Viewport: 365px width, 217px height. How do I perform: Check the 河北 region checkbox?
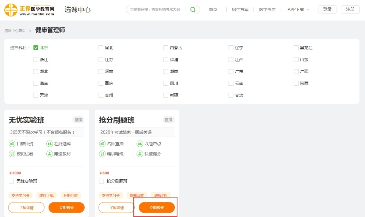coord(101,48)
